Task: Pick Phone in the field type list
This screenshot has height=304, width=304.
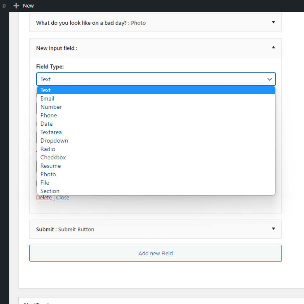Action: click(156, 116)
